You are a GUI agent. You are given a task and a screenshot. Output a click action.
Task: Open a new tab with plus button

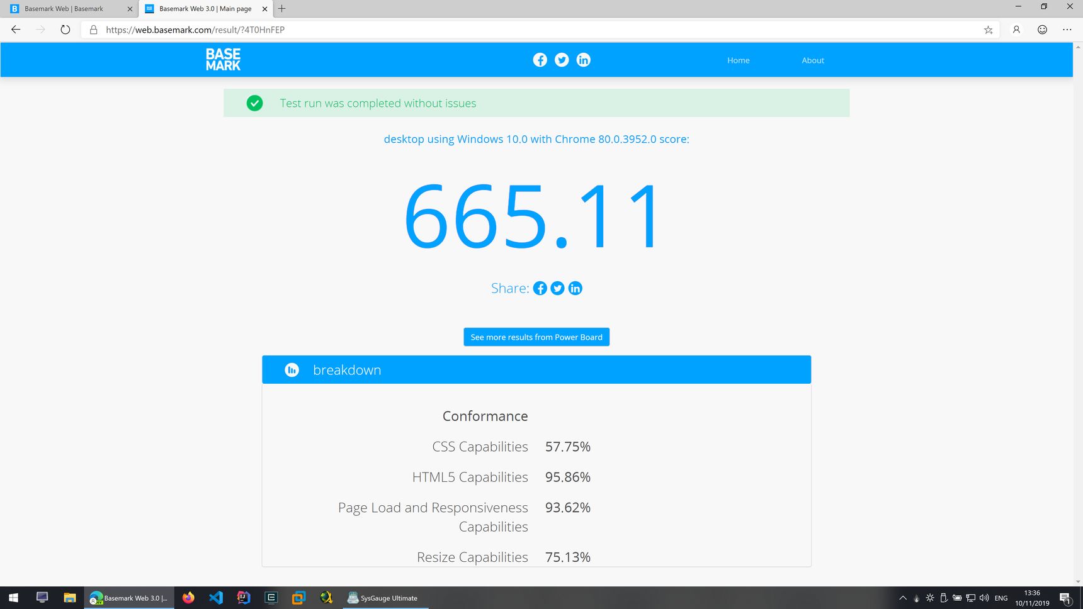tap(281, 9)
